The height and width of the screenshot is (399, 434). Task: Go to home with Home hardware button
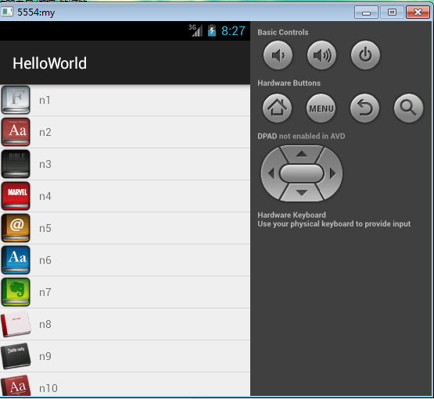[277, 108]
